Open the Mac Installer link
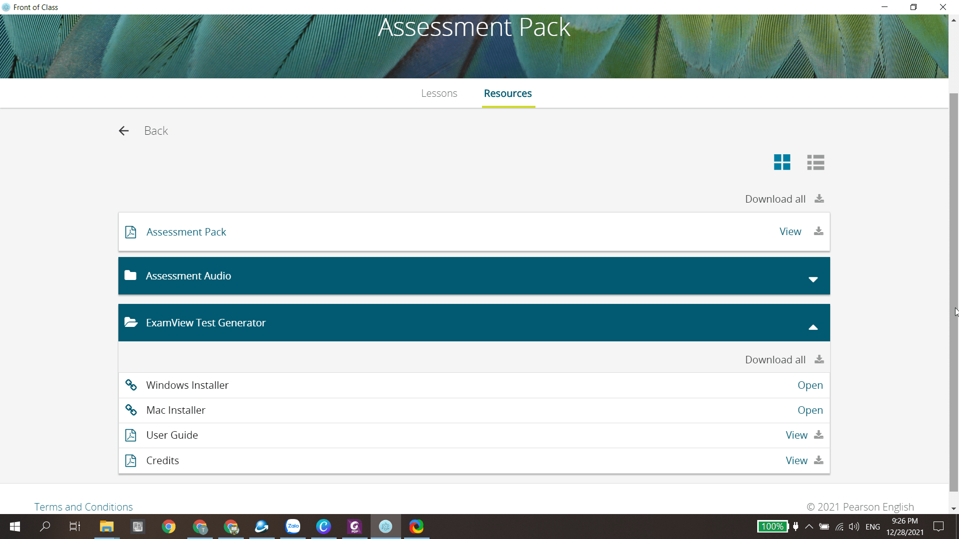Screen dimensions: 959x539 810,410
